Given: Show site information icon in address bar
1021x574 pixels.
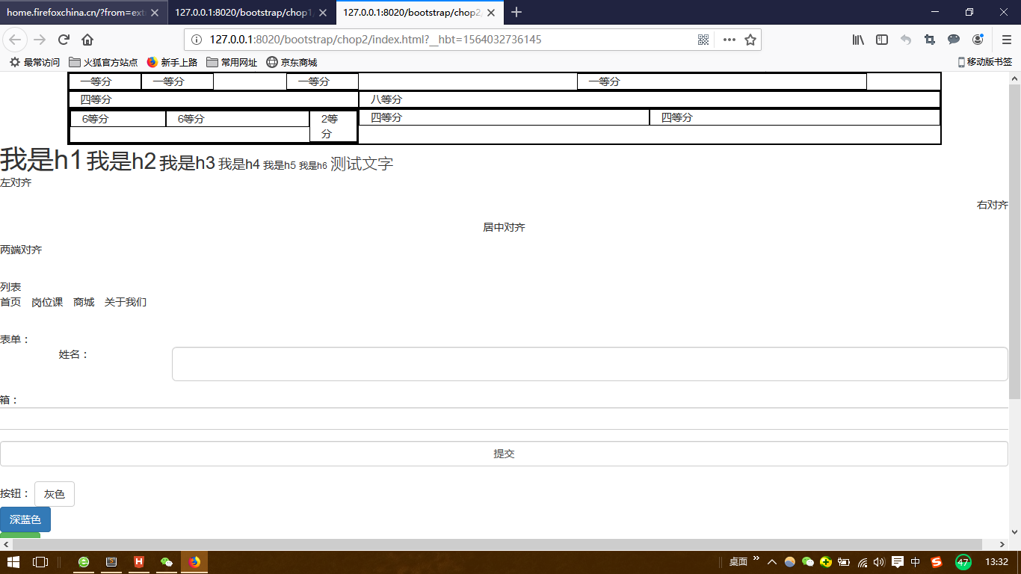Looking at the screenshot, I should pos(197,40).
